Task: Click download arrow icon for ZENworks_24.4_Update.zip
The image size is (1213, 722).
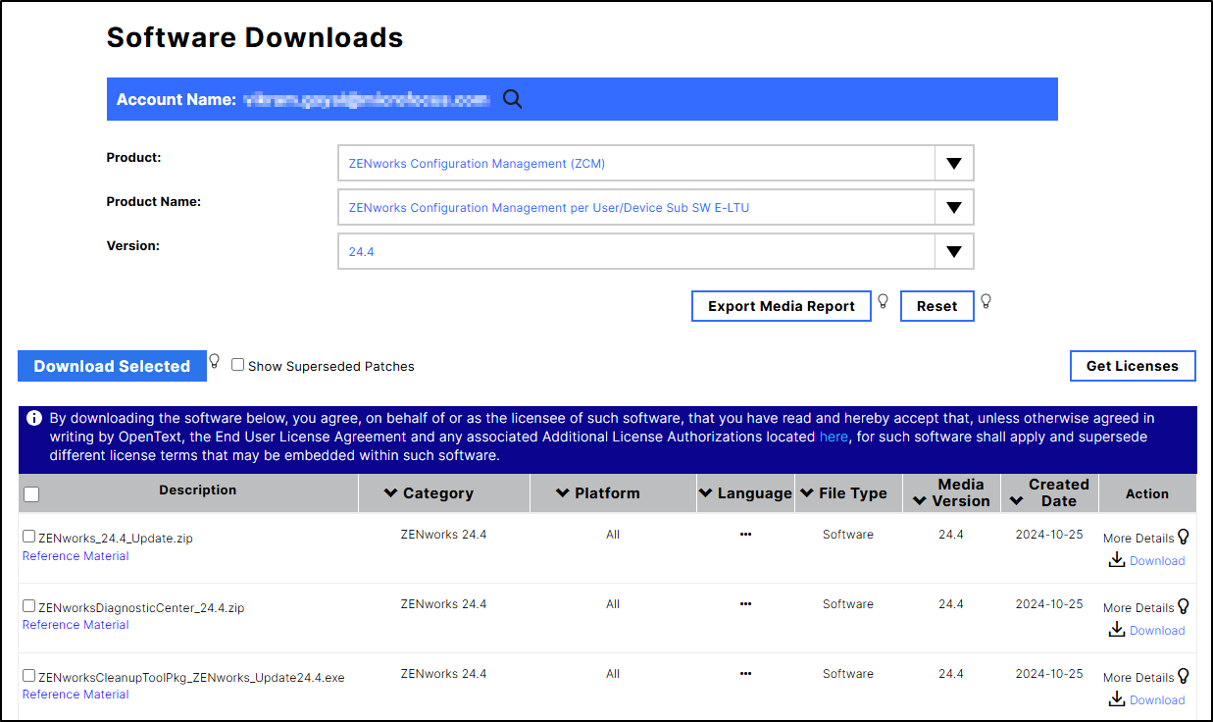Action: pos(1116,560)
